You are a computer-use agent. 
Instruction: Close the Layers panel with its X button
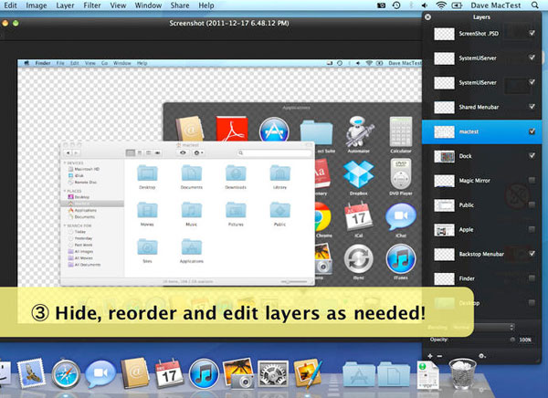428,16
